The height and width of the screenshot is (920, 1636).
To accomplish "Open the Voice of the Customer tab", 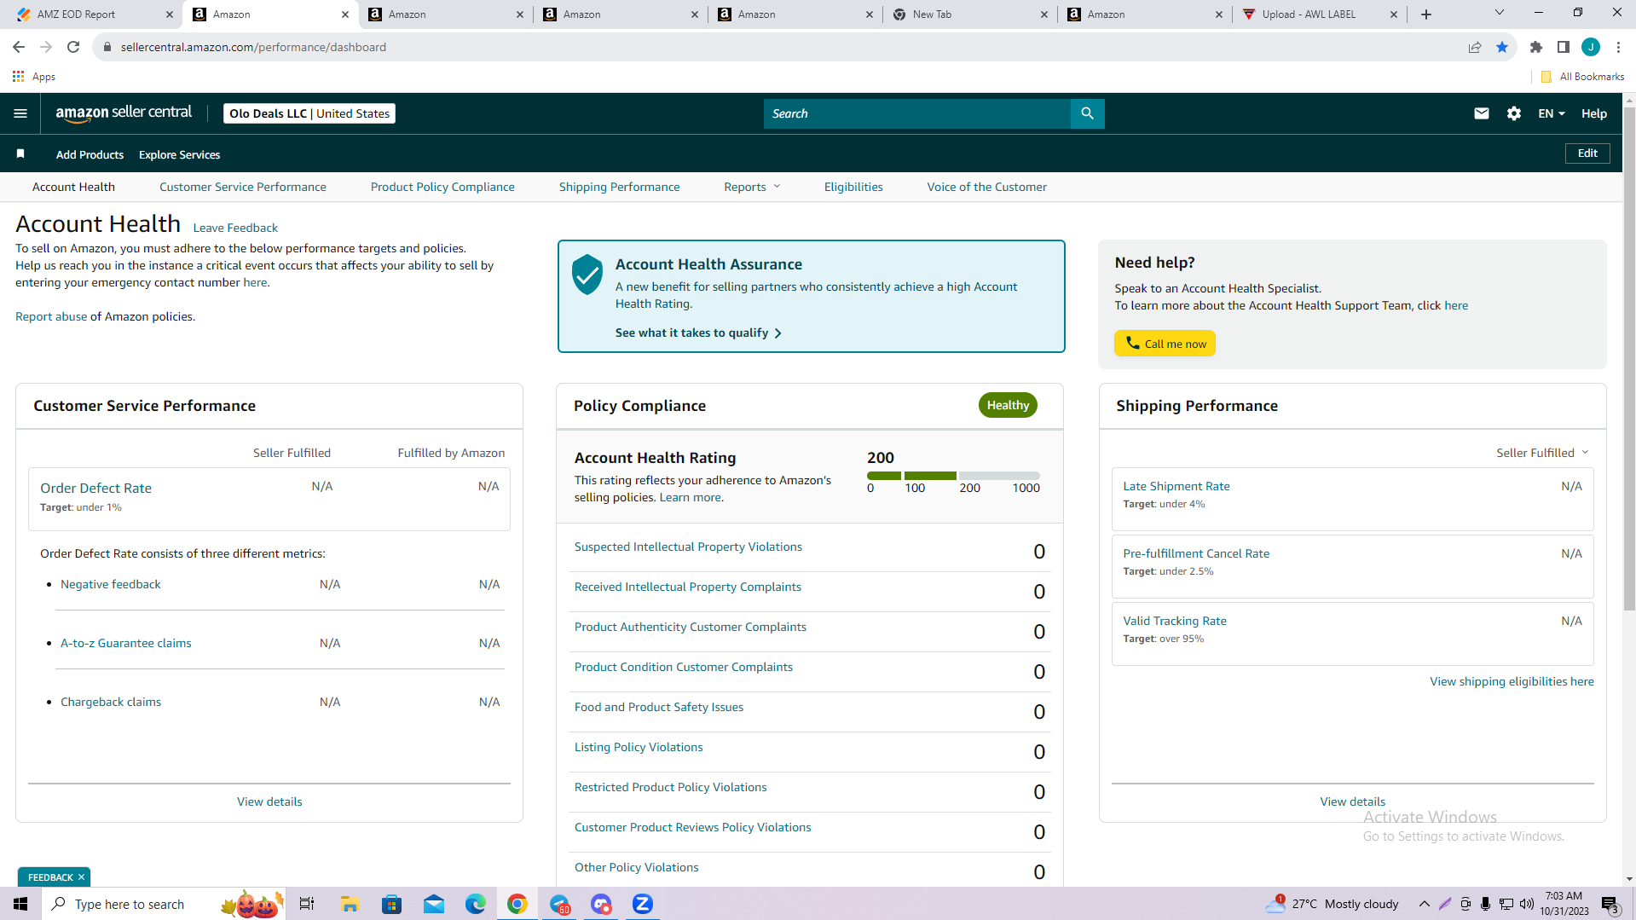I will tap(987, 187).
